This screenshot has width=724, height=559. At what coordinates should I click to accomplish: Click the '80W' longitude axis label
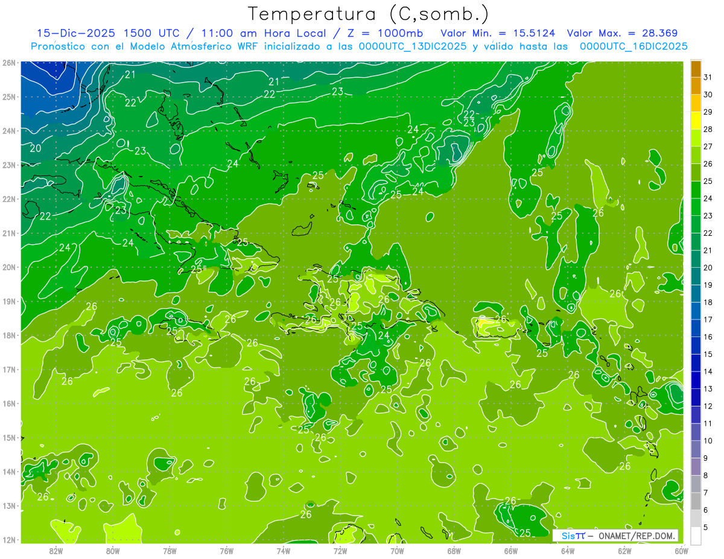(x=113, y=551)
